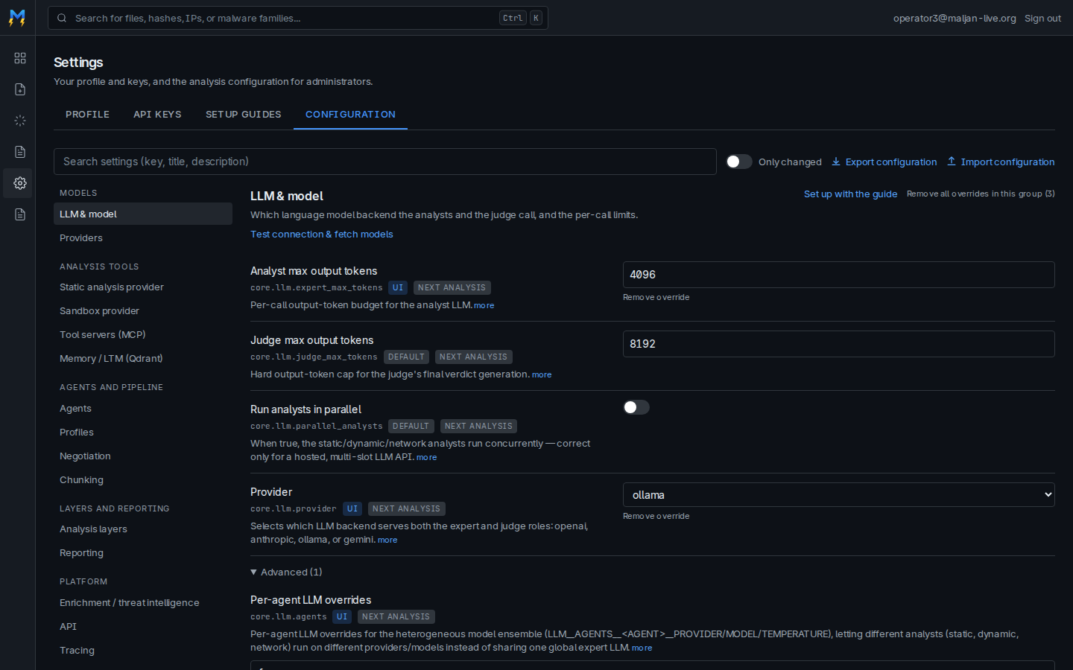This screenshot has width=1073, height=670.
Task: Show more of the Provider setting description
Action: coord(387,540)
